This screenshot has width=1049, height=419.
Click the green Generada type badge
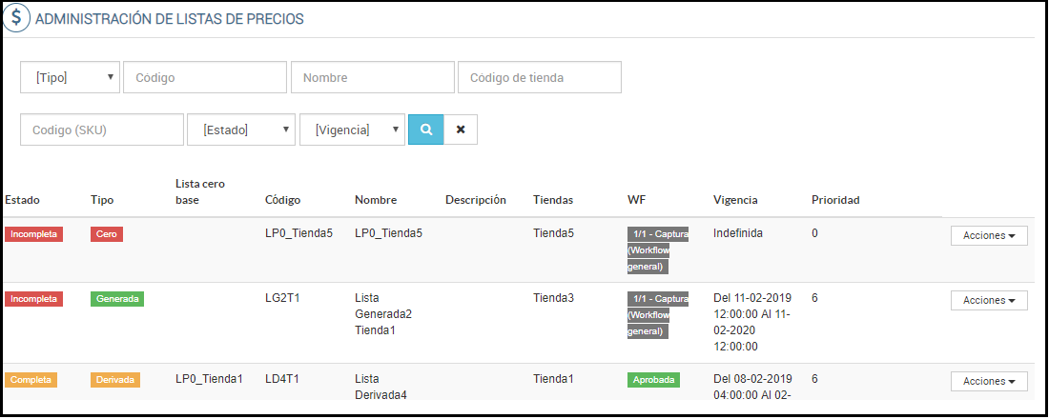(118, 299)
